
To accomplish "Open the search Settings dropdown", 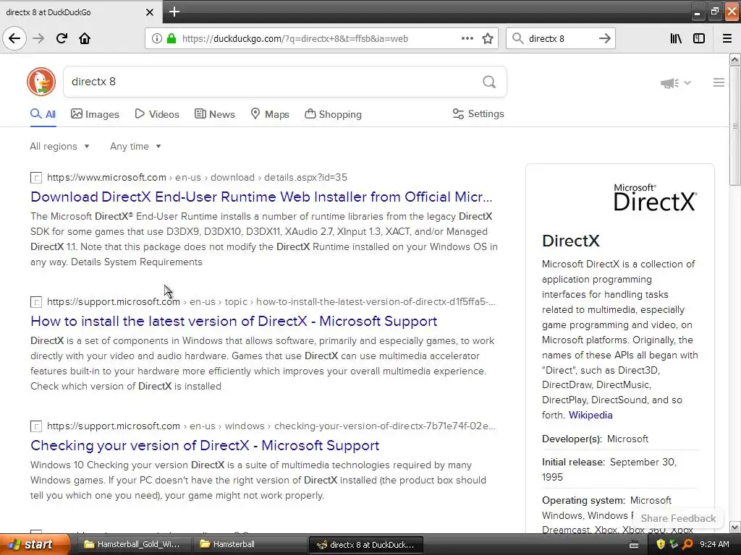I will pos(478,113).
